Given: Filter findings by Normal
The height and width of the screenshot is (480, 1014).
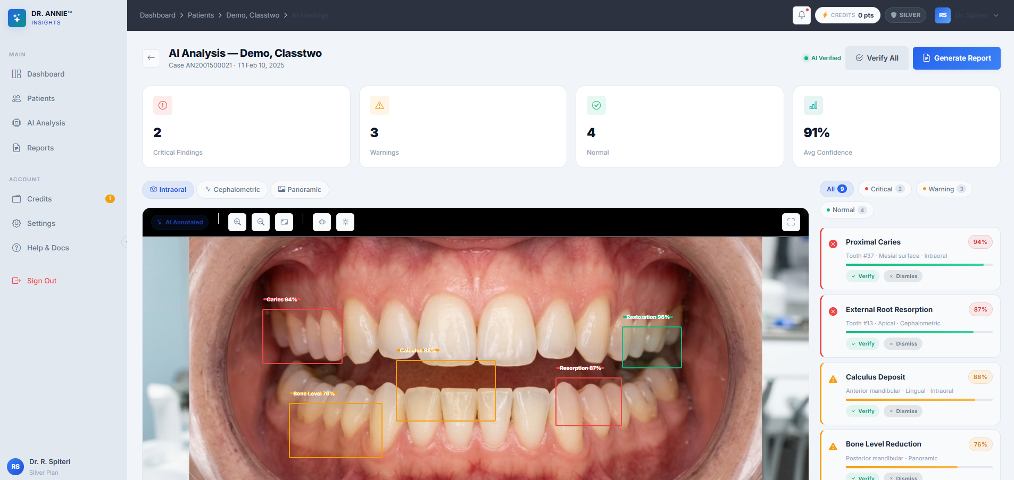Looking at the screenshot, I should [846, 210].
